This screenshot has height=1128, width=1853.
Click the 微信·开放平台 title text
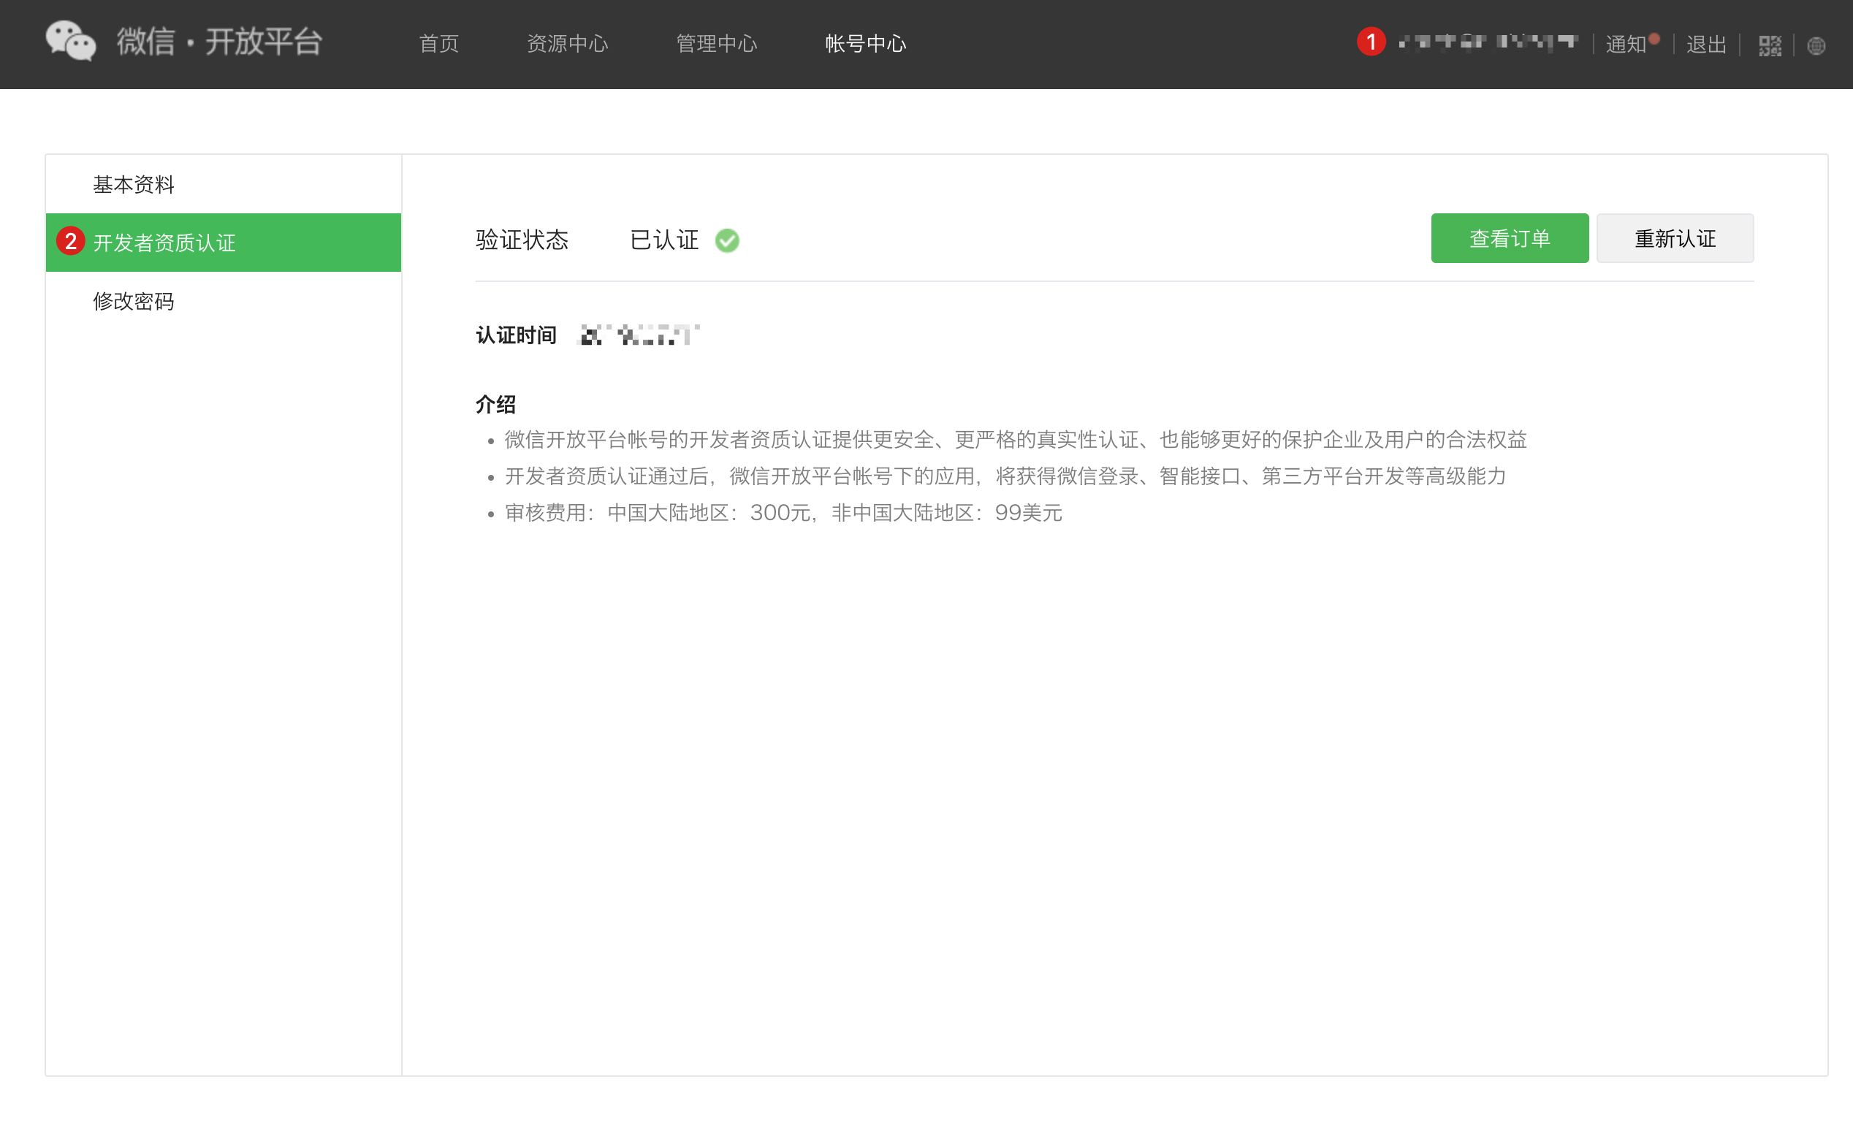pyautogui.click(x=219, y=42)
